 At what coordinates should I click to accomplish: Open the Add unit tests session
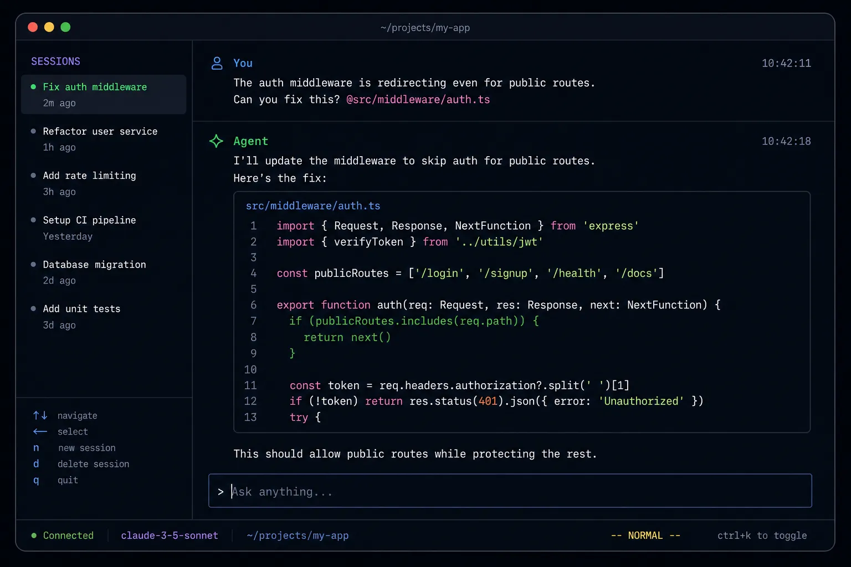[104, 317]
